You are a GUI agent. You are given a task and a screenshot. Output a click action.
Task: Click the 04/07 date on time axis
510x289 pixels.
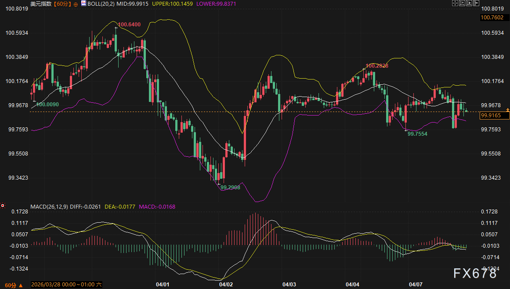416,285
